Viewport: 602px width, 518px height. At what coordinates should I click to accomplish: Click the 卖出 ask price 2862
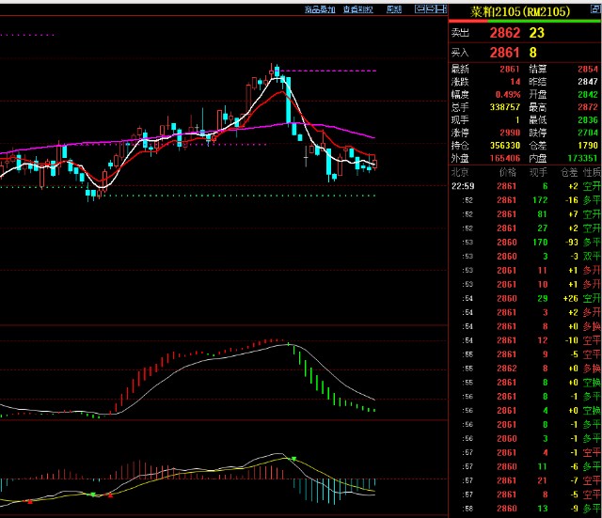(x=503, y=33)
